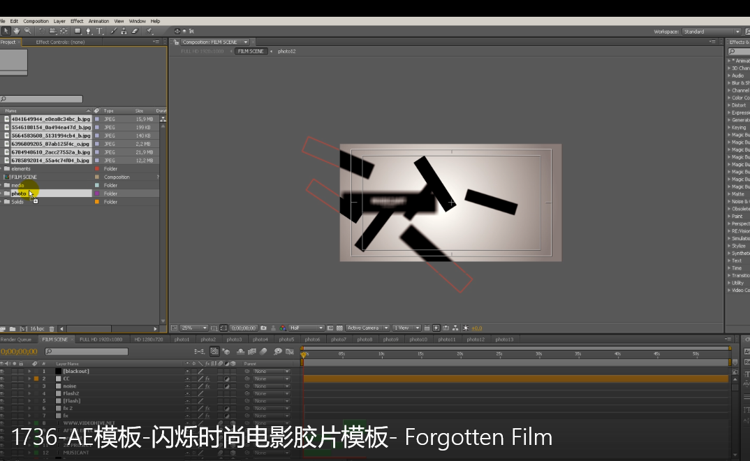The height and width of the screenshot is (461, 750).
Task: Toggle the transparency grid button
Action: point(339,328)
